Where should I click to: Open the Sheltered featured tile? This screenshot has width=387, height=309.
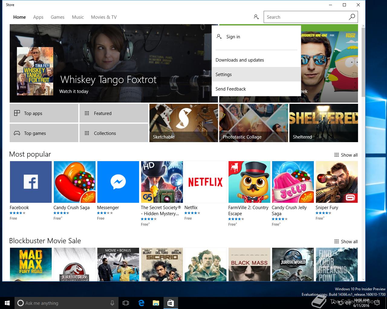click(324, 123)
